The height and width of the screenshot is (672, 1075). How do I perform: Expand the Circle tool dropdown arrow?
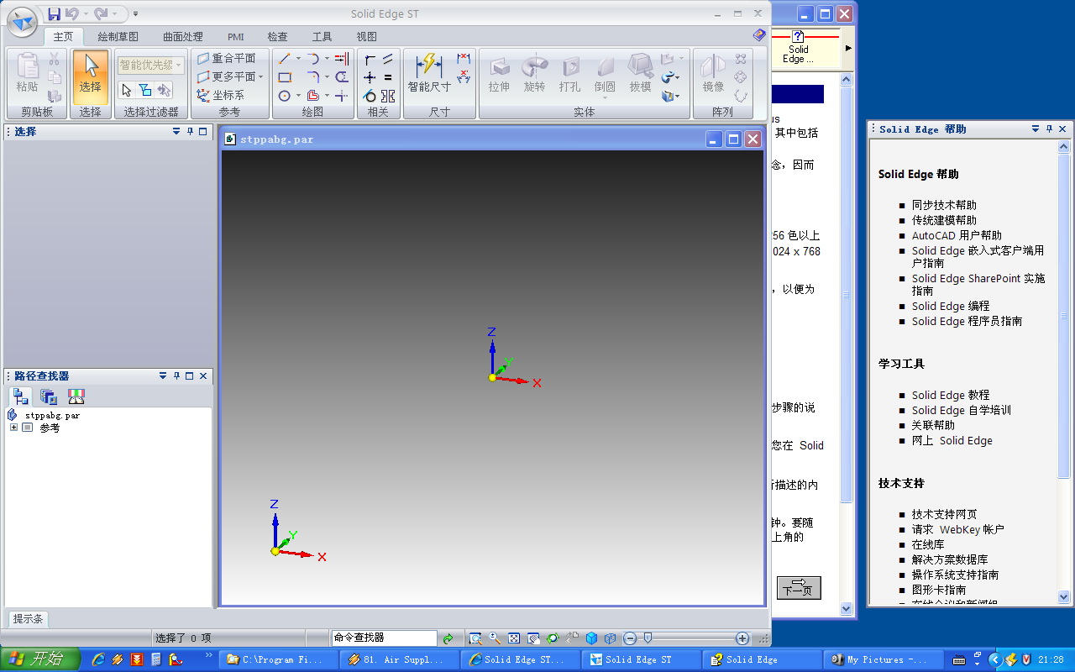(x=298, y=96)
